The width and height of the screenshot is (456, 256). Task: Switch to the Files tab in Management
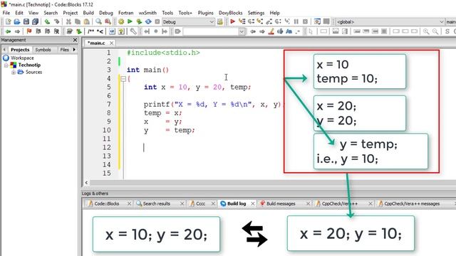[x=64, y=50]
